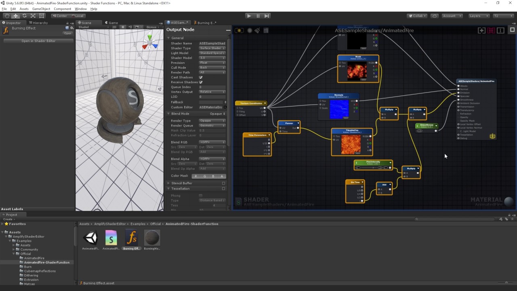517x291 pixels.
Task: Click the focus on selection icon
Action: pyautogui.click(x=482, y=30)
